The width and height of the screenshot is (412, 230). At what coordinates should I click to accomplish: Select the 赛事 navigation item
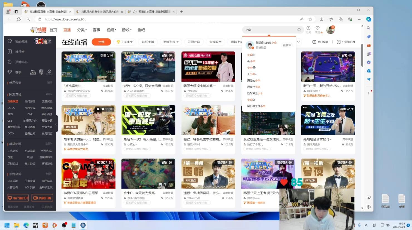pyautogui.click(x=96, y=30)
